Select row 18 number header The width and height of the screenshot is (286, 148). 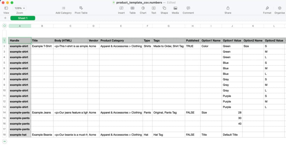tap(4, 135)
